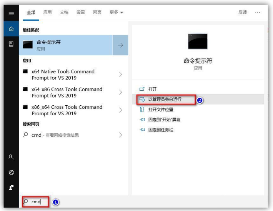Click 打开 in the right pane
The height and width of the screenshot is (211, 273).
point(198,89)
